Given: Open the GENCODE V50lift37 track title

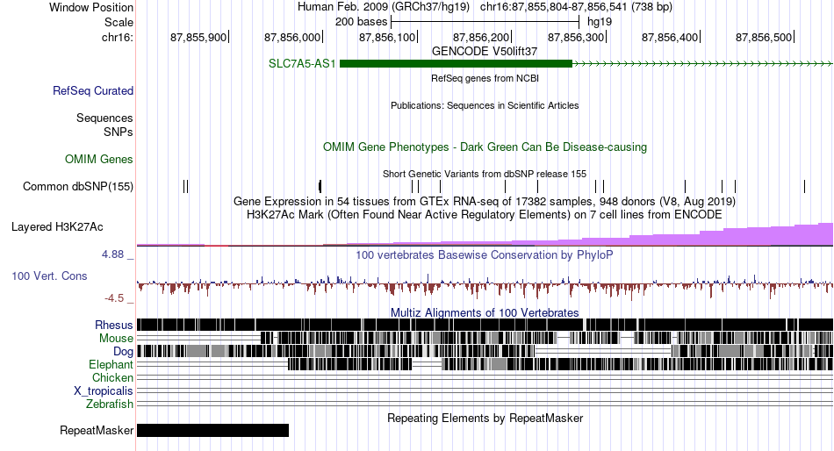Looking at the screenshot, I should pos(485,52).
